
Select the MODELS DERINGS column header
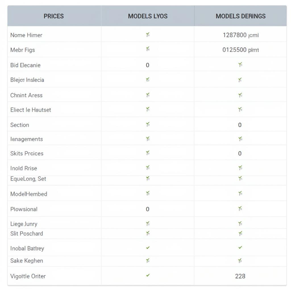coord(240,16)
